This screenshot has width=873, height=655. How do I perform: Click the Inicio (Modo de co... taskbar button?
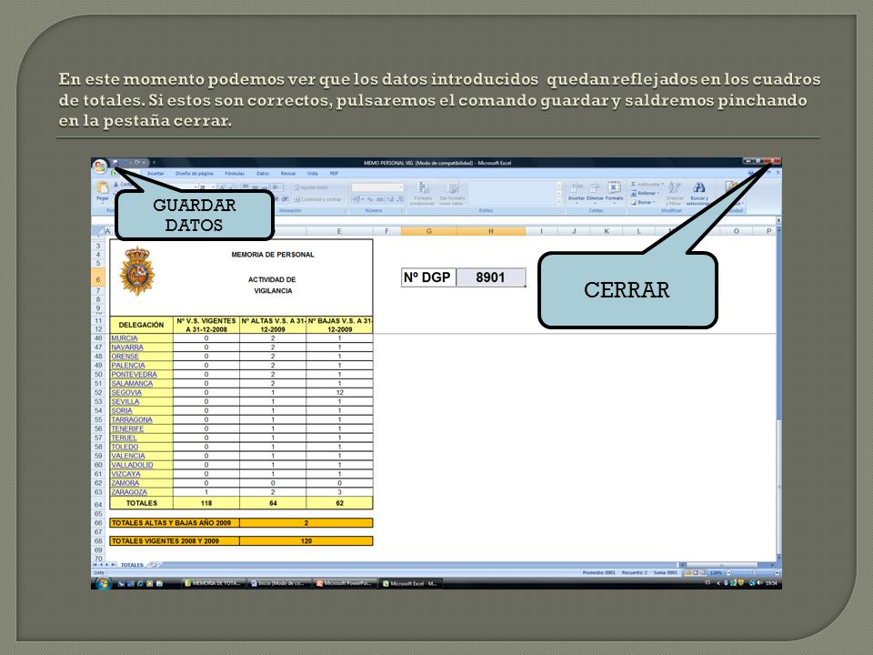[279, 584]
